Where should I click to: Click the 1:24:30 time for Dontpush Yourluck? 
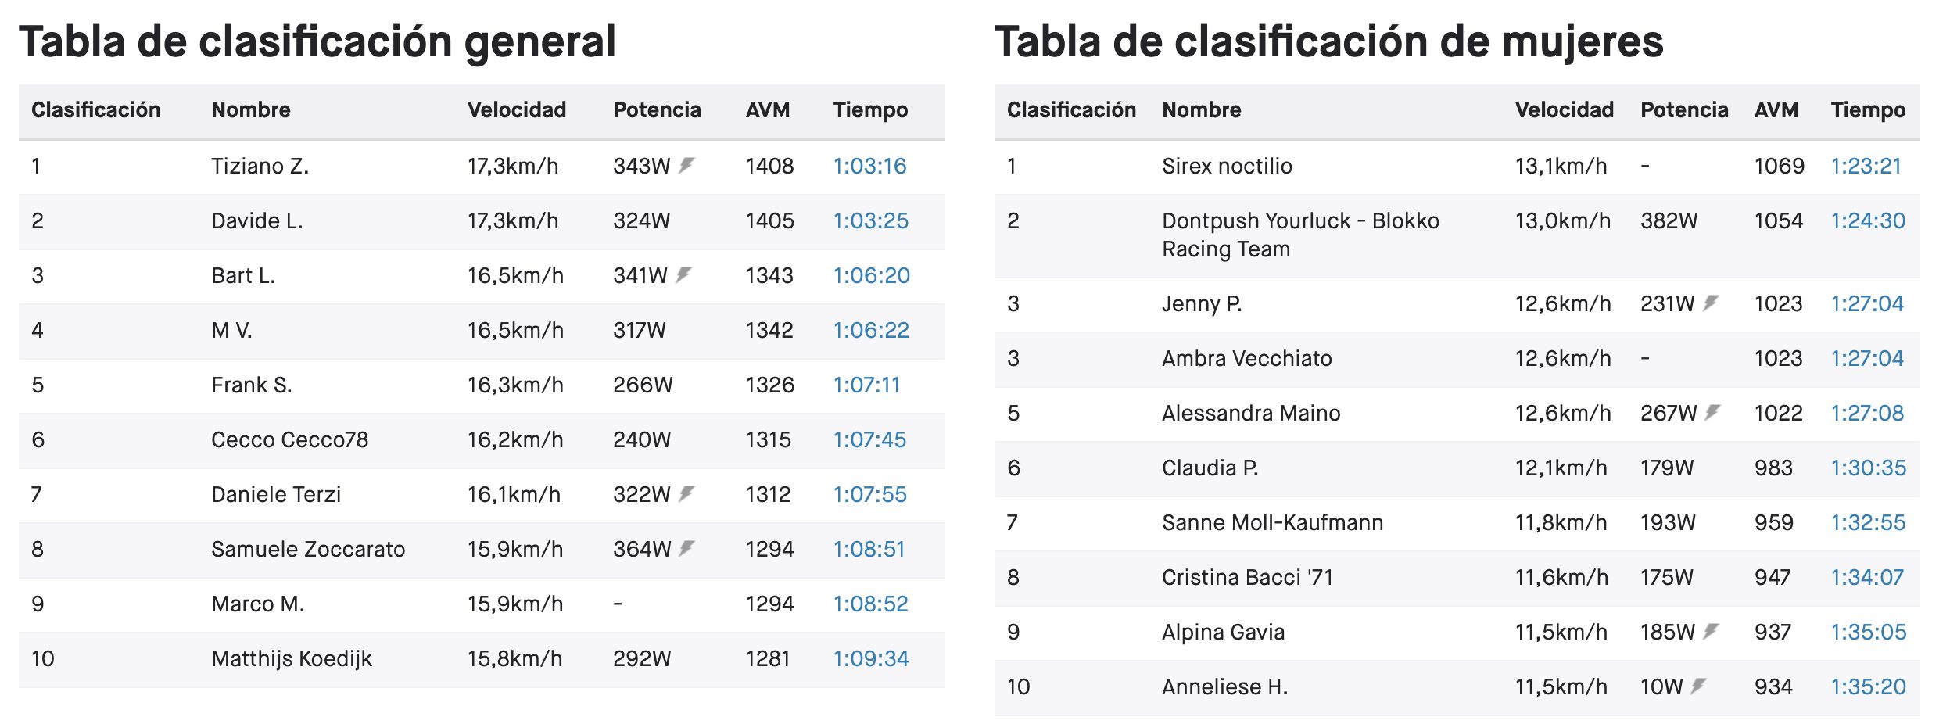tap(1868, 220)
